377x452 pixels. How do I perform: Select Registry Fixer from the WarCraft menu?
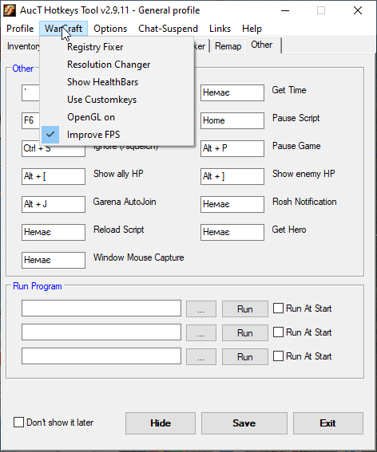tap(117, 47)
